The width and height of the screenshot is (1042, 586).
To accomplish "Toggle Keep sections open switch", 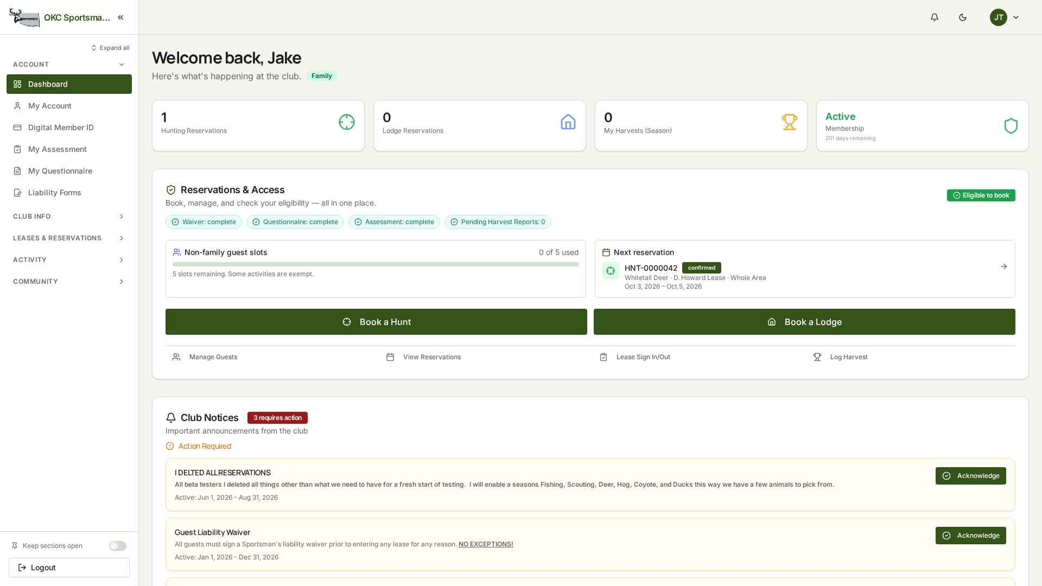I will pos(118,546).
